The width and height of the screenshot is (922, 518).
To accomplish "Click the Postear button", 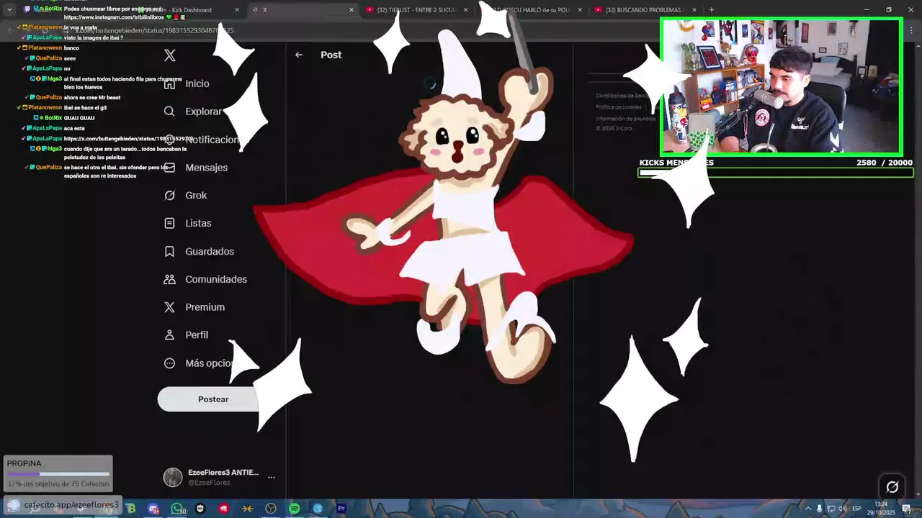I will point(213,399).
